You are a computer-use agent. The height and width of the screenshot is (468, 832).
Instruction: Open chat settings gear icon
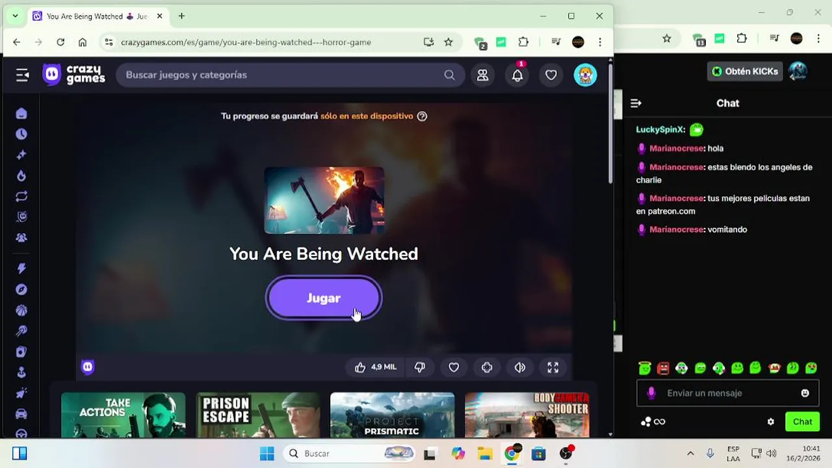coord(771,422)
